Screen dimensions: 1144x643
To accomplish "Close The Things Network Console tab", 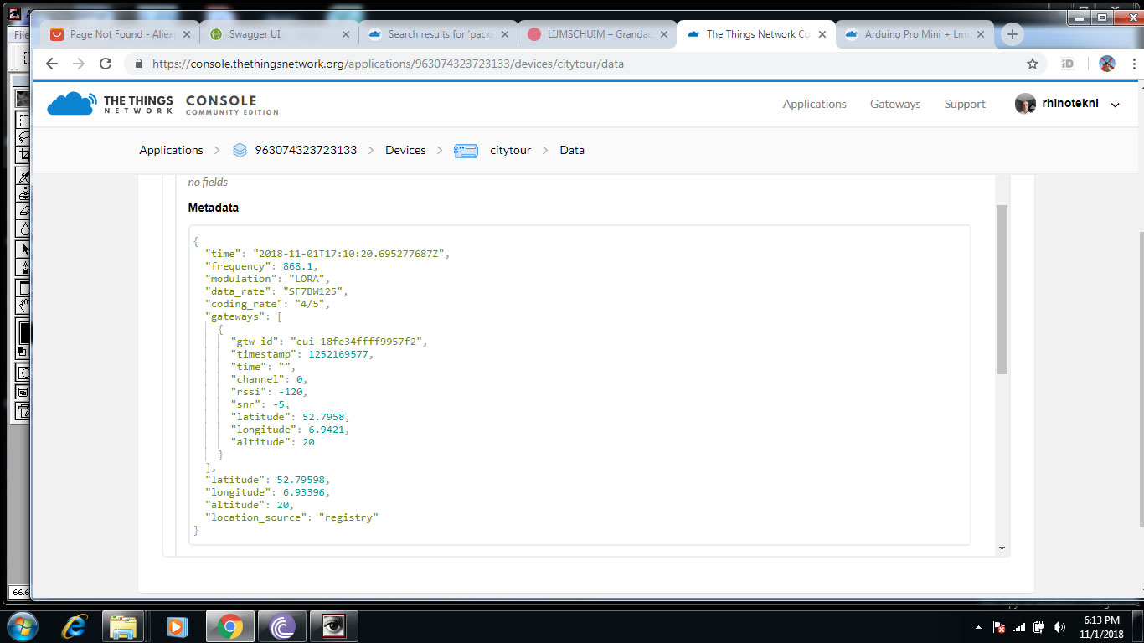I will click(822, 34).
